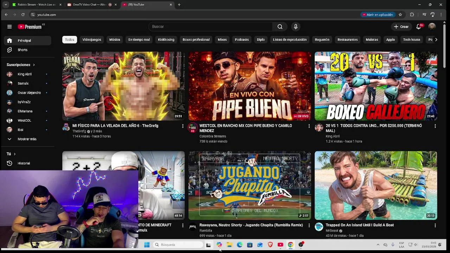The height and width of the screenshot is (253, 450).
Task: Select the Todos filter chip
Action: tap(70, 40)
